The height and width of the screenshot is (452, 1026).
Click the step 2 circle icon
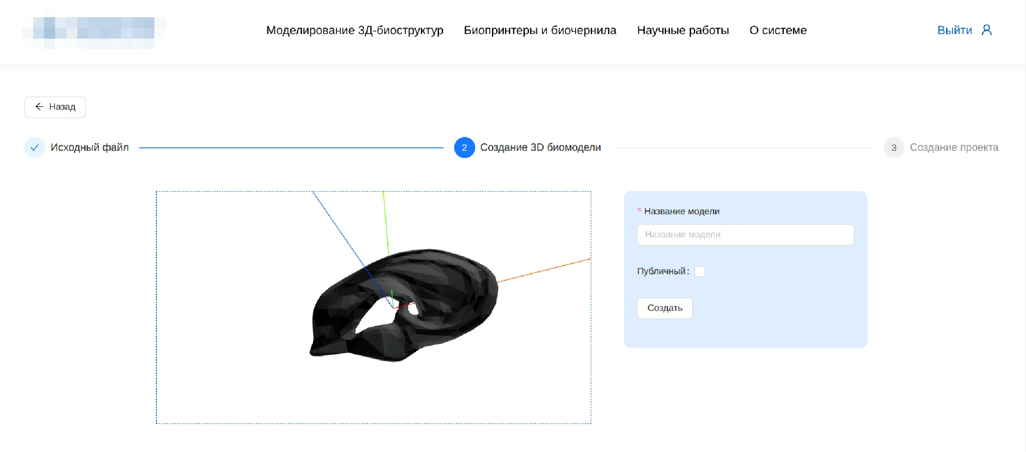coord(464,147)
